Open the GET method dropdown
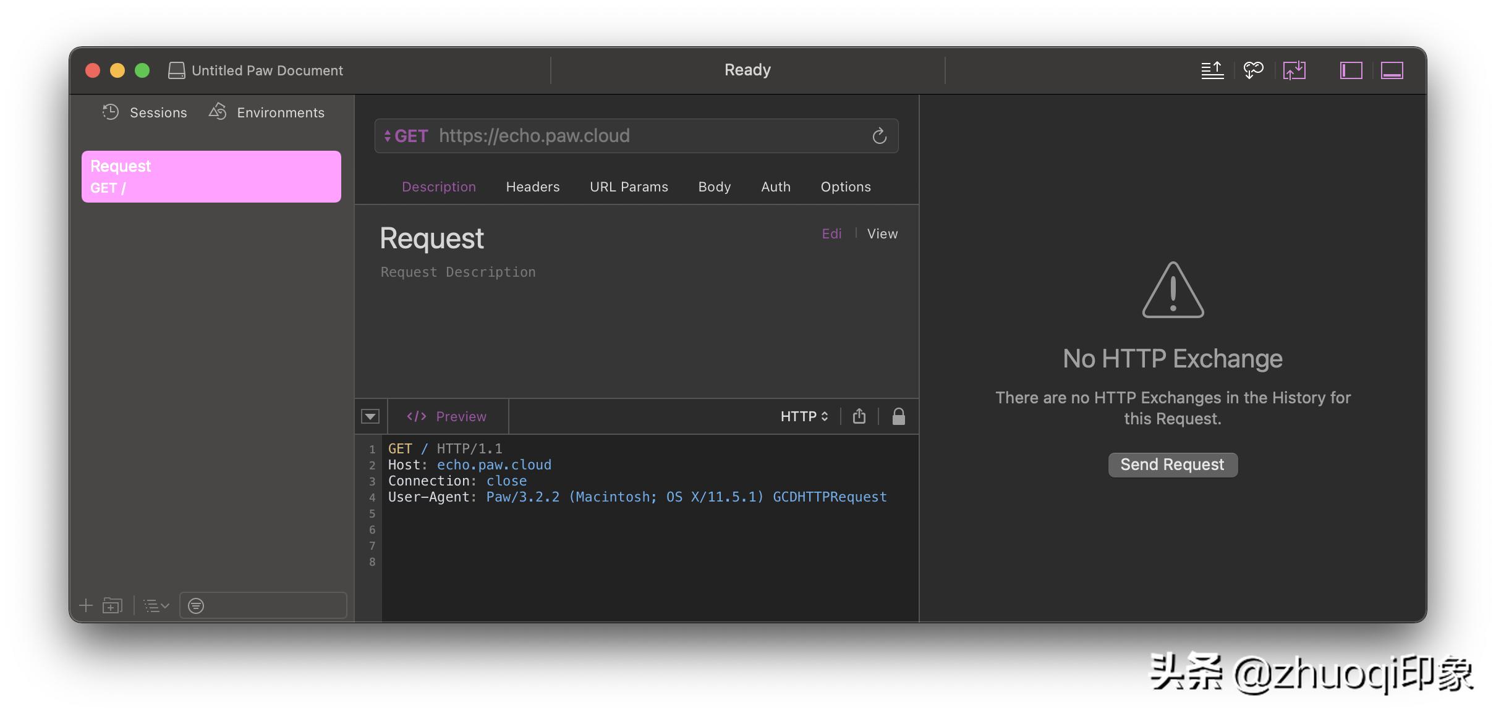This screenshot has height=714, width=1496. point(406,136)
